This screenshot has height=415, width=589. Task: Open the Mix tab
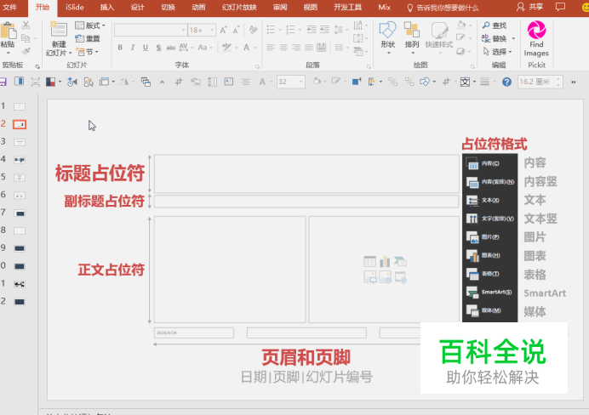384,7
